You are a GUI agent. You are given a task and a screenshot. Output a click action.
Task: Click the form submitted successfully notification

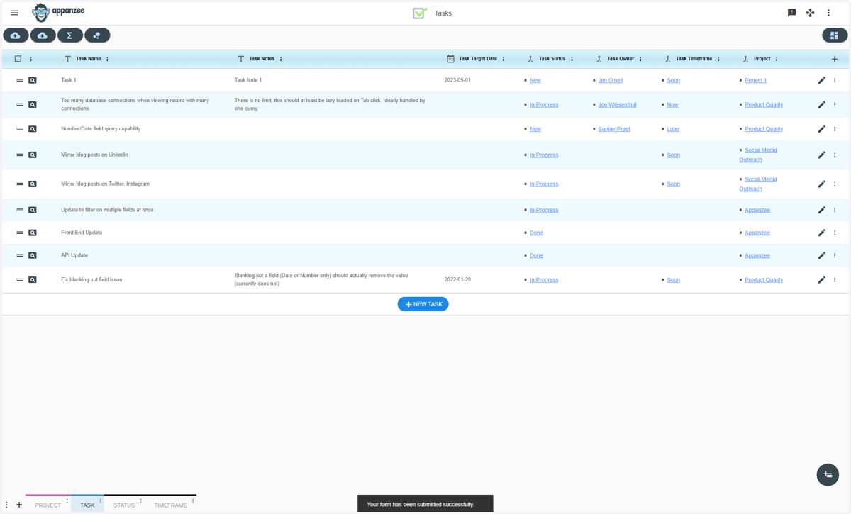pyautogui.click(x=425, y=504)
